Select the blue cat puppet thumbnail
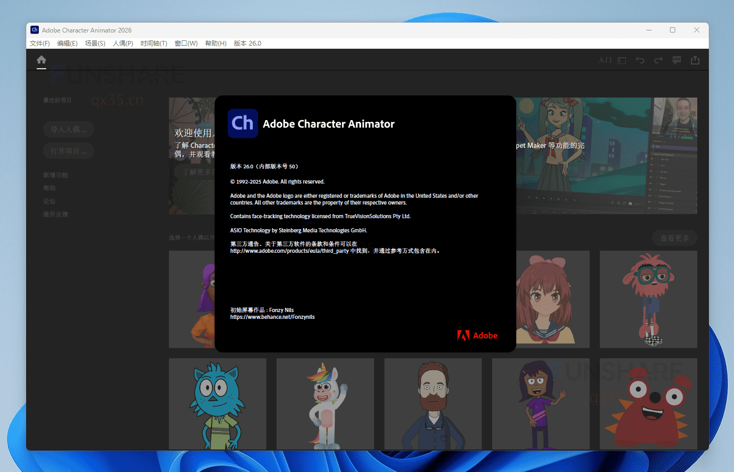 (x=217, y=404)
